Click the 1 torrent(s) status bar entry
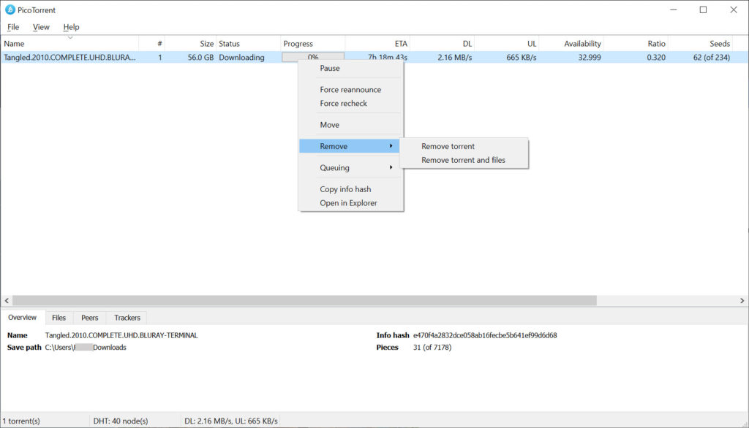Viewport: 749px width, 428px height. pos(21,421)
